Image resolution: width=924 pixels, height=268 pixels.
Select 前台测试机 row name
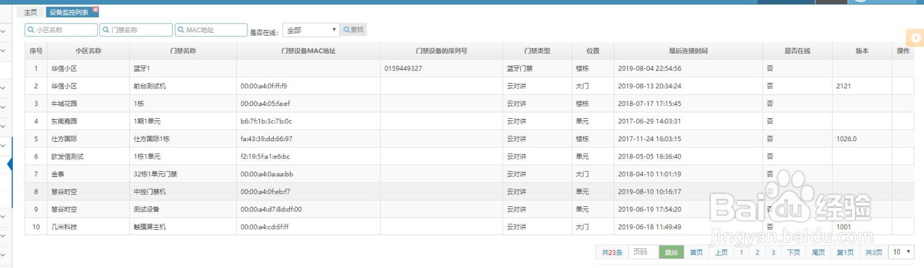point(150,86)
